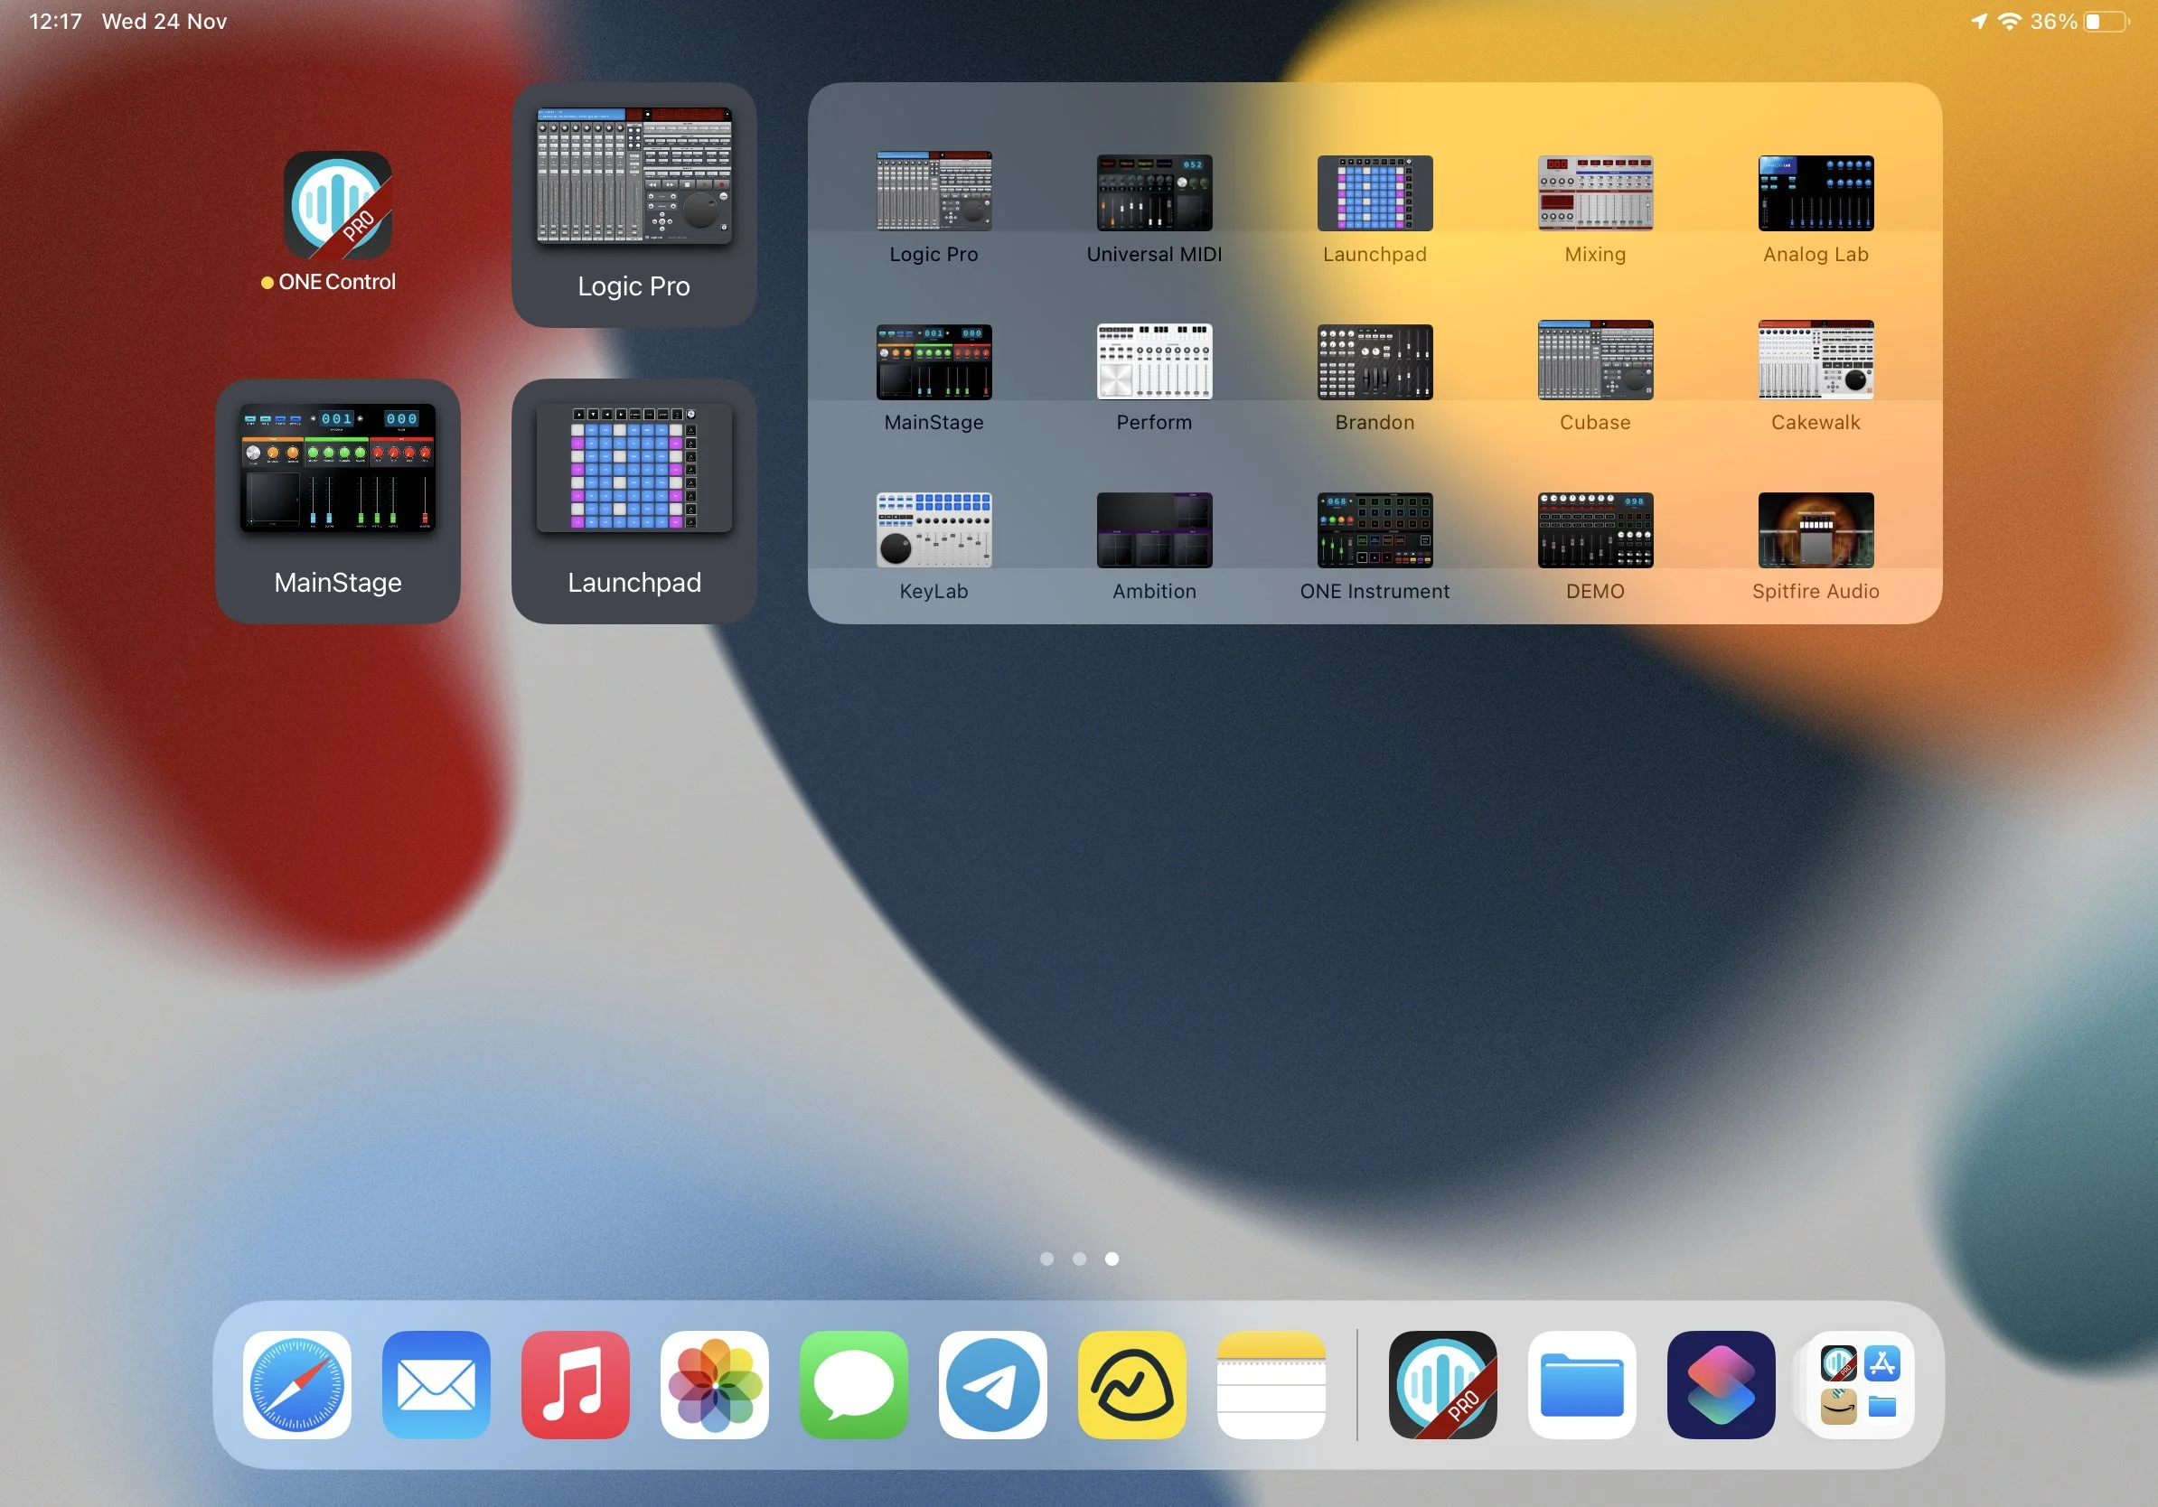Open the Logic Pro widget
Image resolution: width=2158 pixels, height=1507 pixels.
point(633,204)
